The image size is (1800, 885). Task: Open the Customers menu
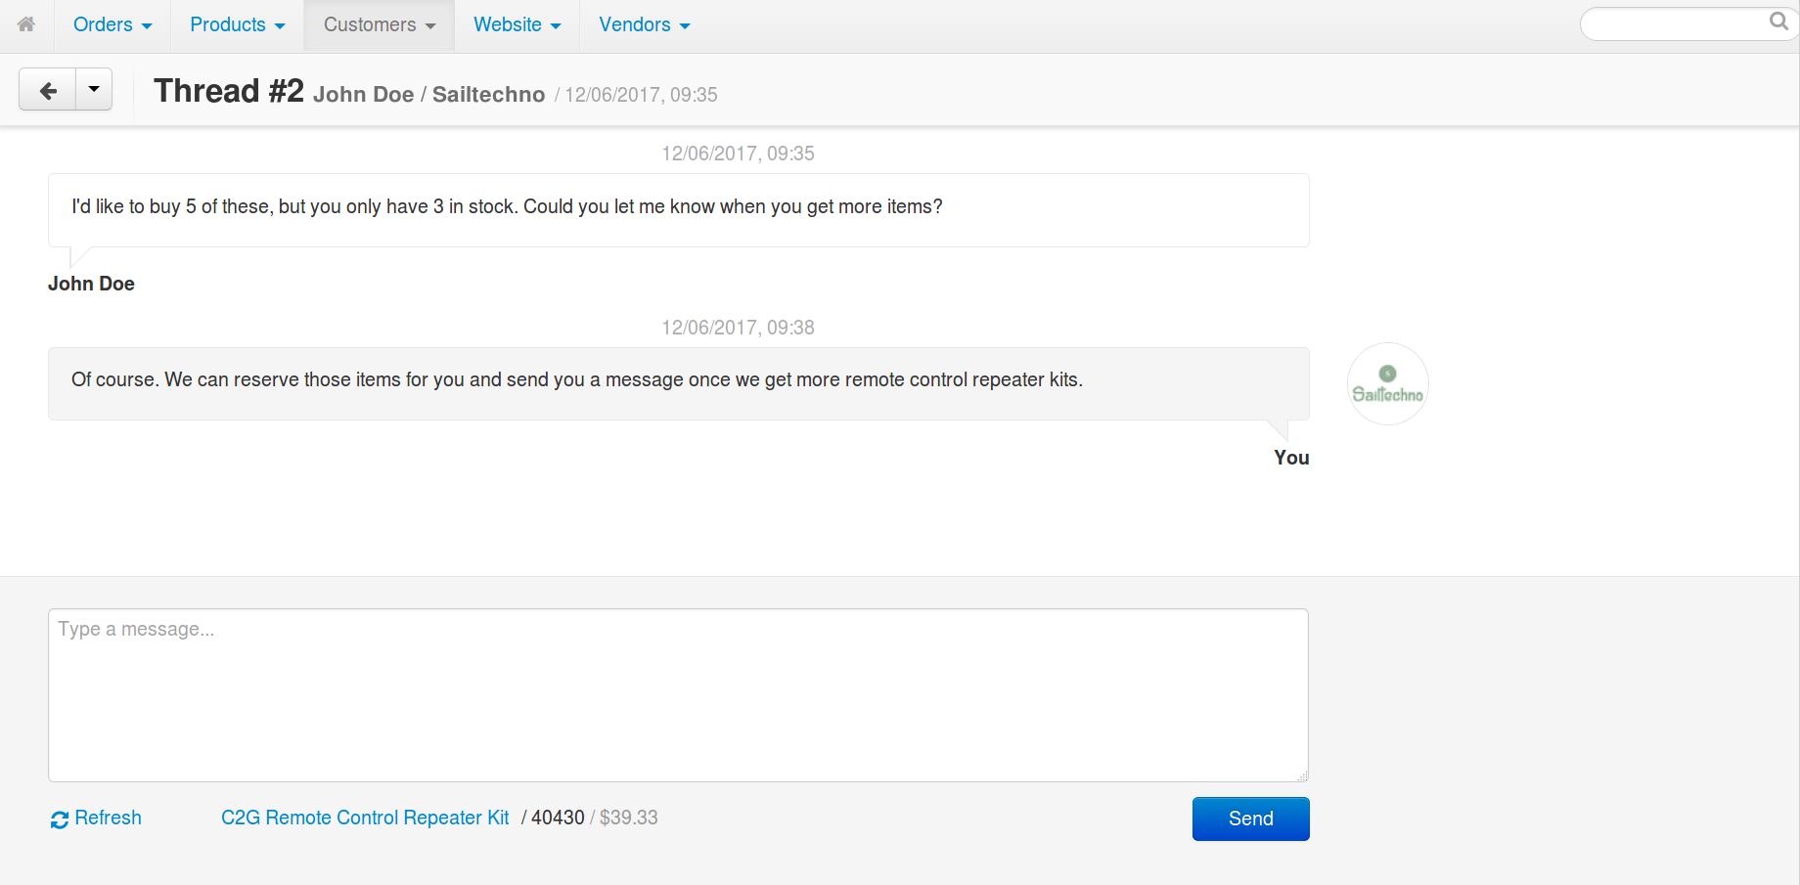click(380, 25)
